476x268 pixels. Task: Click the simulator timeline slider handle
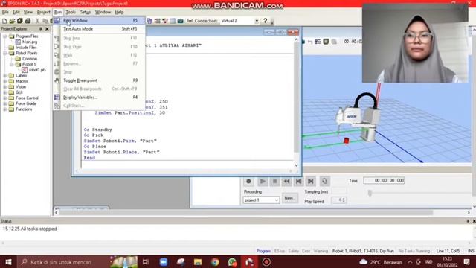tap(370, 193)
